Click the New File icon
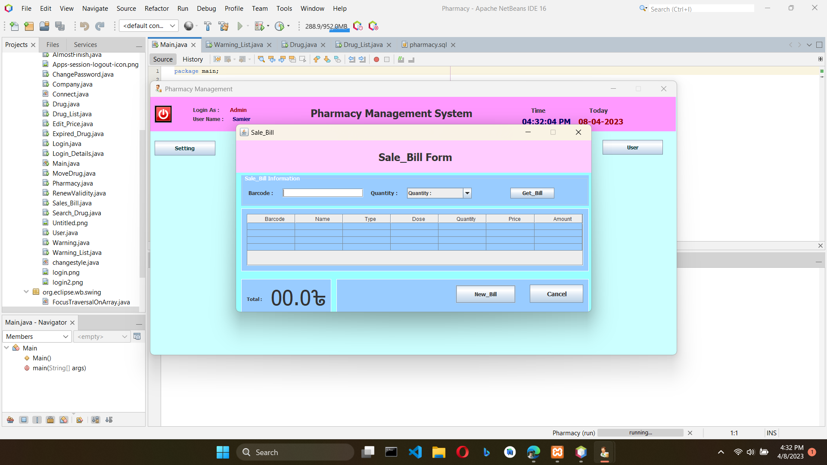Viewport: 827px width, 465px height. click(x=14, y=26)
